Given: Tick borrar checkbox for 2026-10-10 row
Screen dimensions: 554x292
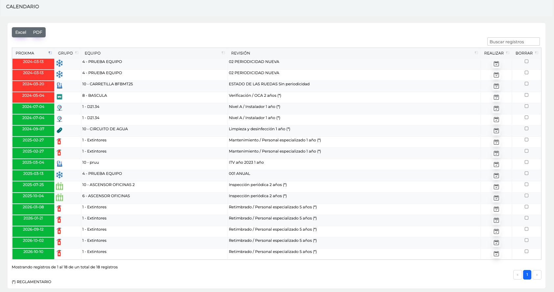Looking at the screenshot, I should 526,251.
